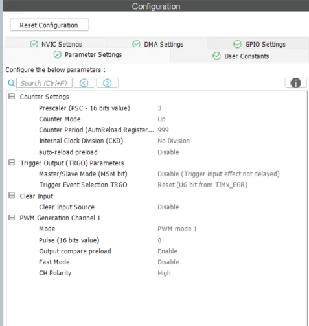Collapse PWM Generation Channel 1 group
The image size is (309, 326).
click(12, 218)
